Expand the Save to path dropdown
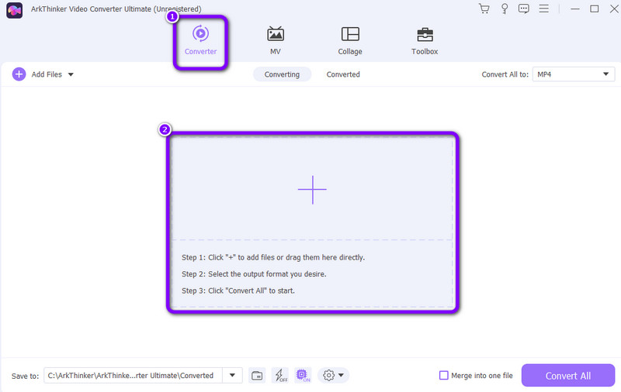Screen dimensions: 621x392 pos(232,376)
